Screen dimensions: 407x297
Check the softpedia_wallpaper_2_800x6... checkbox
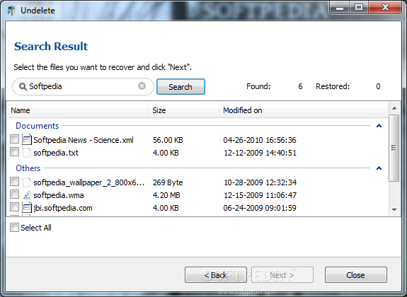(x=15, y=182)
